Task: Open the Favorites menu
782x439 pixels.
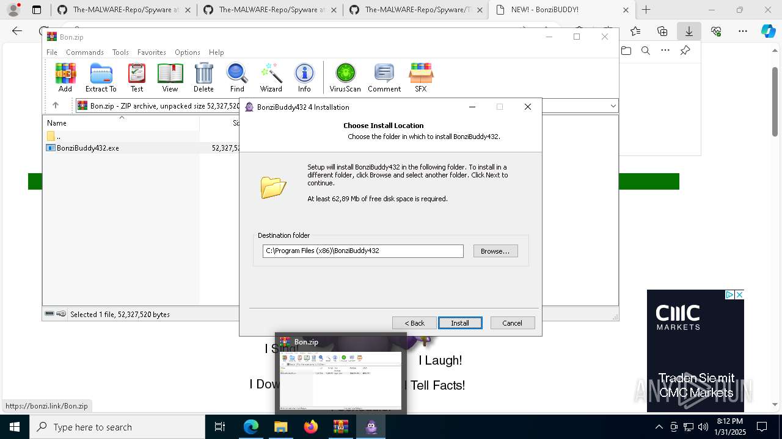Action: pos(152,52)
